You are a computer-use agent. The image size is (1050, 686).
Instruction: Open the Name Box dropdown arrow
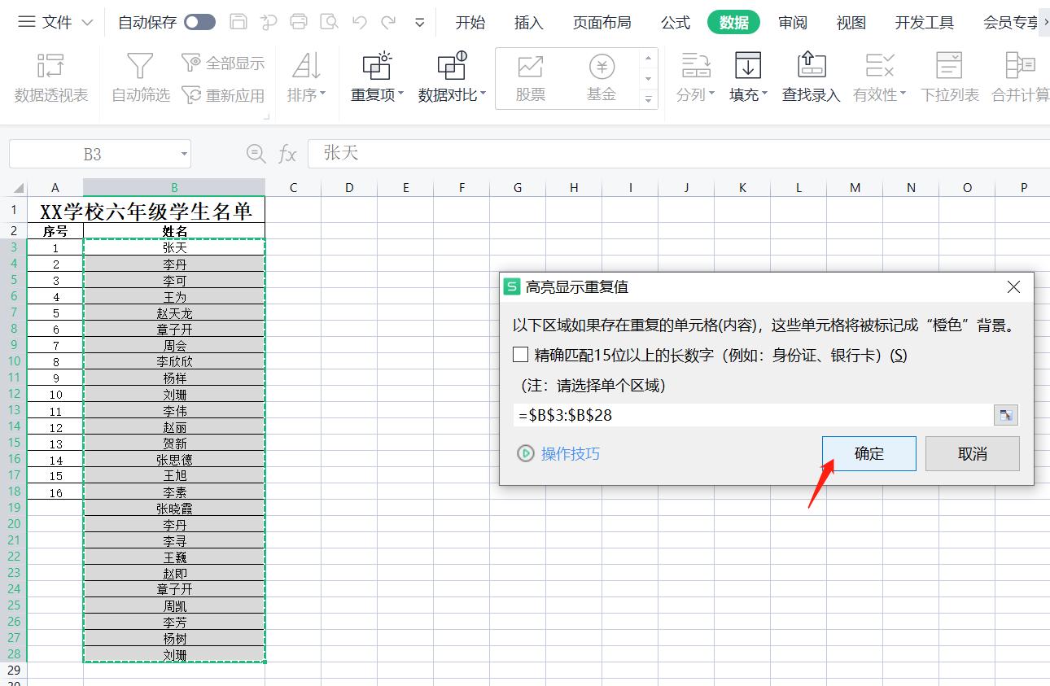point(183,154)
